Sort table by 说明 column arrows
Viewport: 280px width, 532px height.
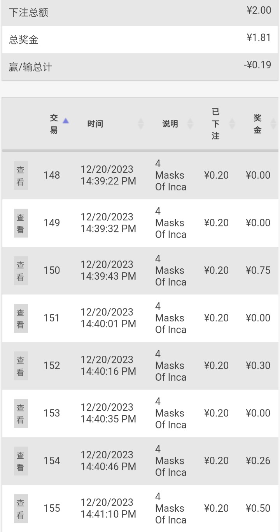[190, 124]
